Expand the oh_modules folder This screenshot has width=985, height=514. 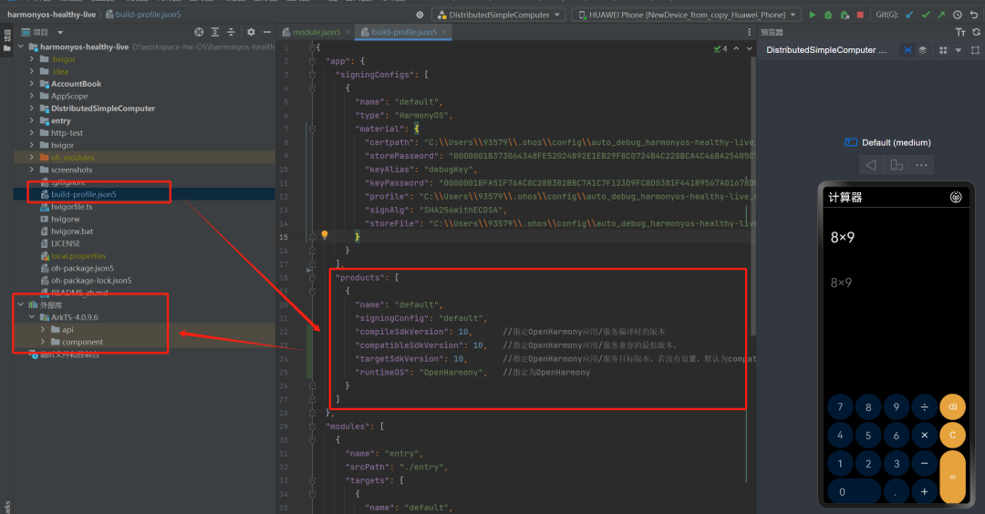pos(31,157)
